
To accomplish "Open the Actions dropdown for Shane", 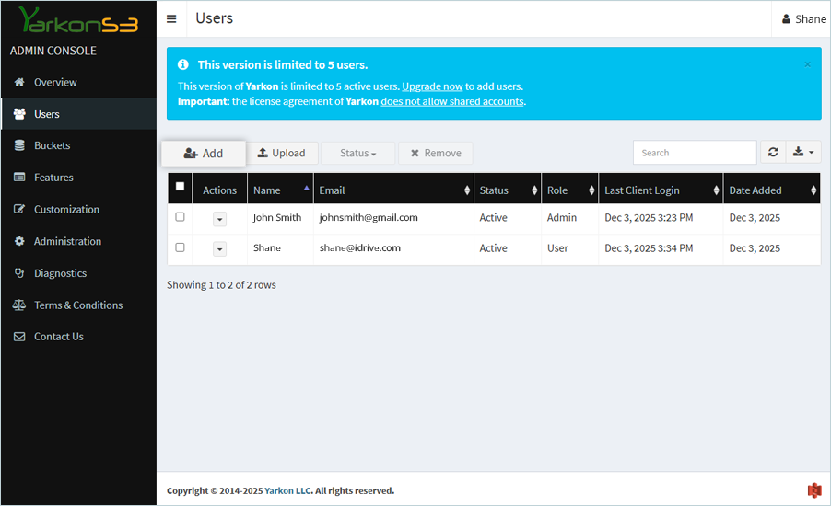I will point(219,249).
